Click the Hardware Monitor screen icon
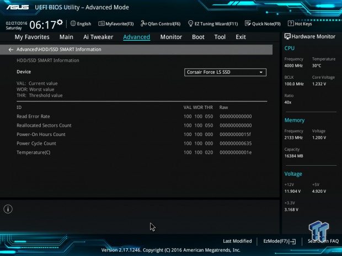The width and height of the screenshot is (342, 256). (287, 36)
